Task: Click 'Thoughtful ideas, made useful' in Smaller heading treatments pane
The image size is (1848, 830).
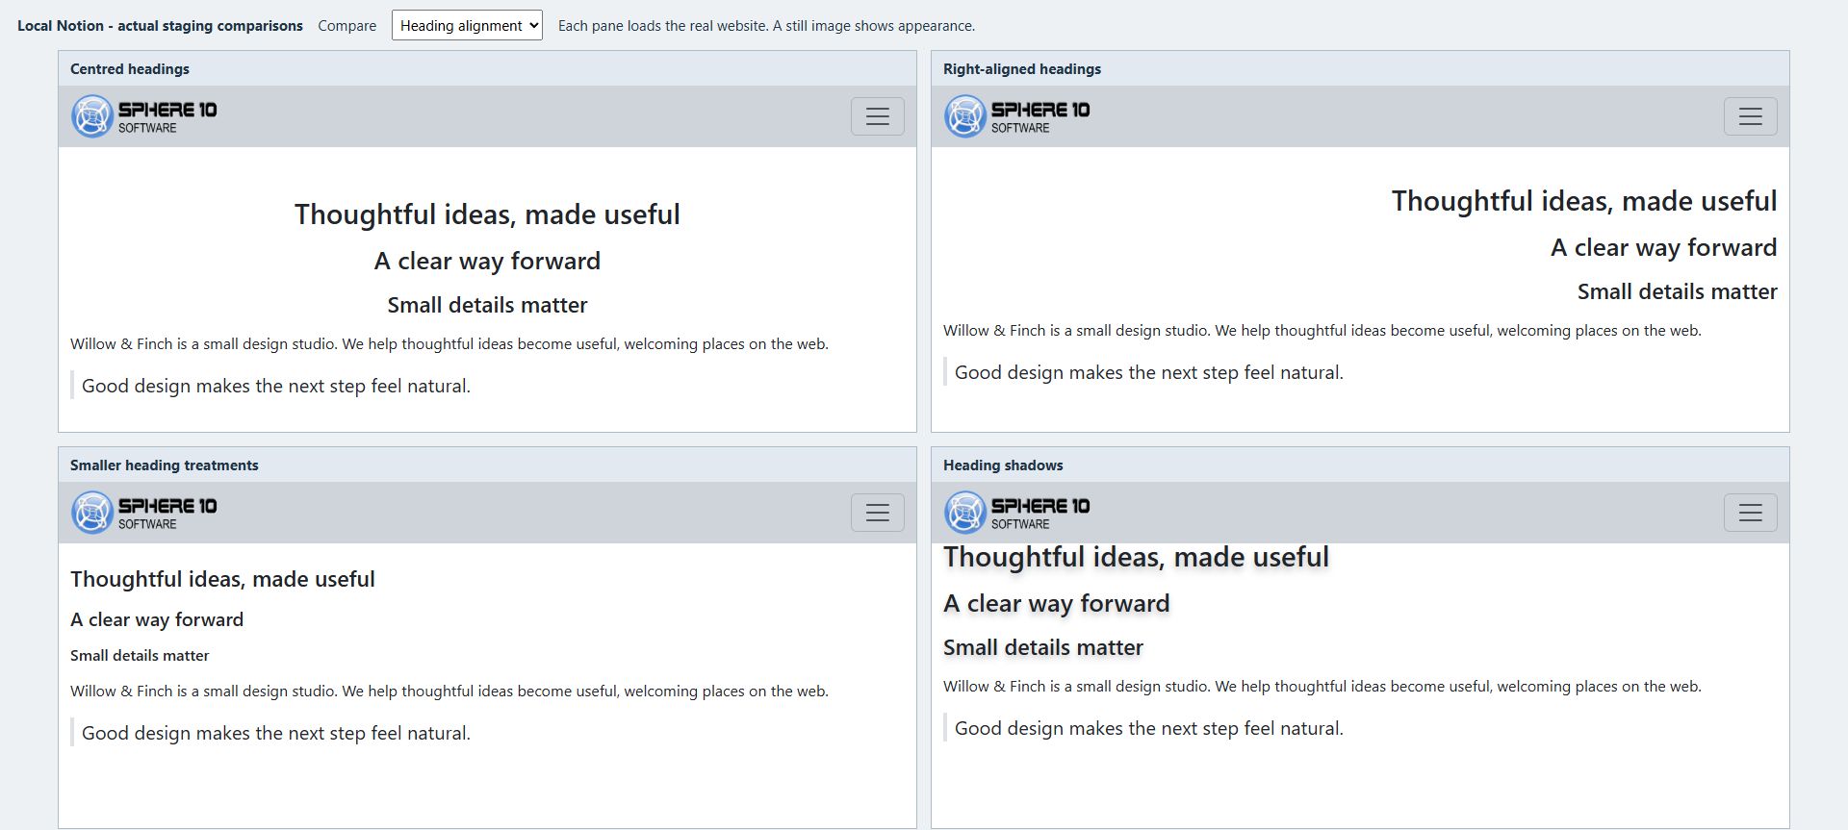Action: (x=222, y=579)
